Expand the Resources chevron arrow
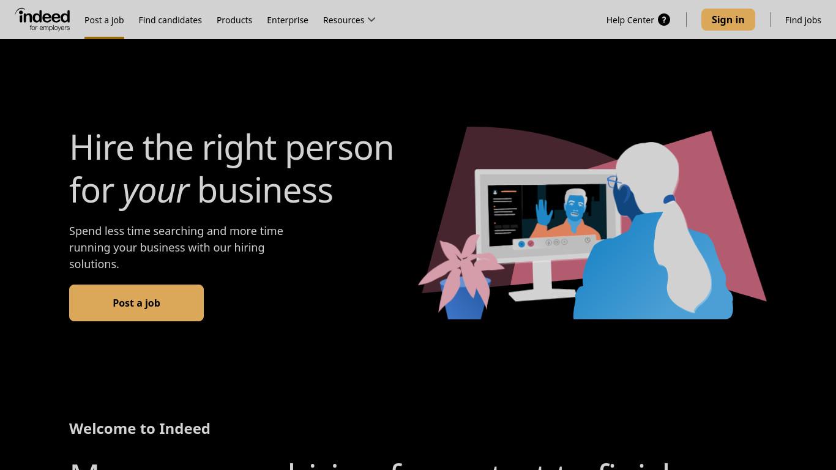The image size is (836, 470). tap(371, 20)
